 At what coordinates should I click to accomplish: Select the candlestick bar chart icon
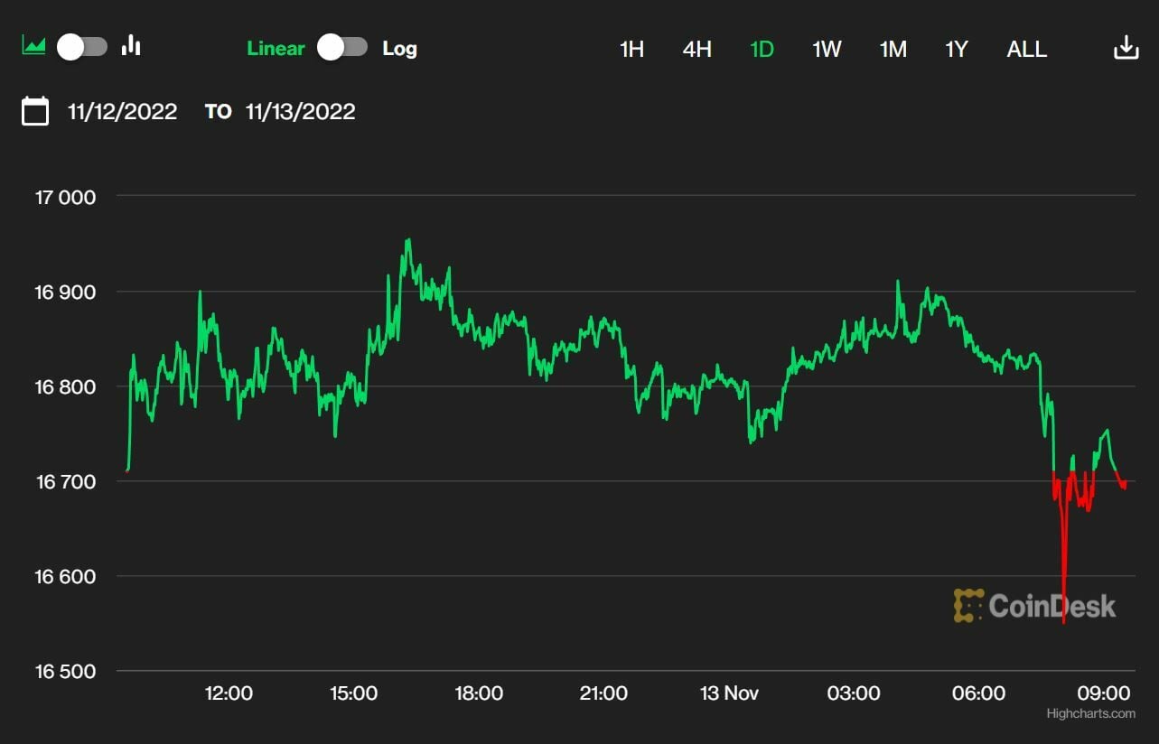[x=132, y=46]
